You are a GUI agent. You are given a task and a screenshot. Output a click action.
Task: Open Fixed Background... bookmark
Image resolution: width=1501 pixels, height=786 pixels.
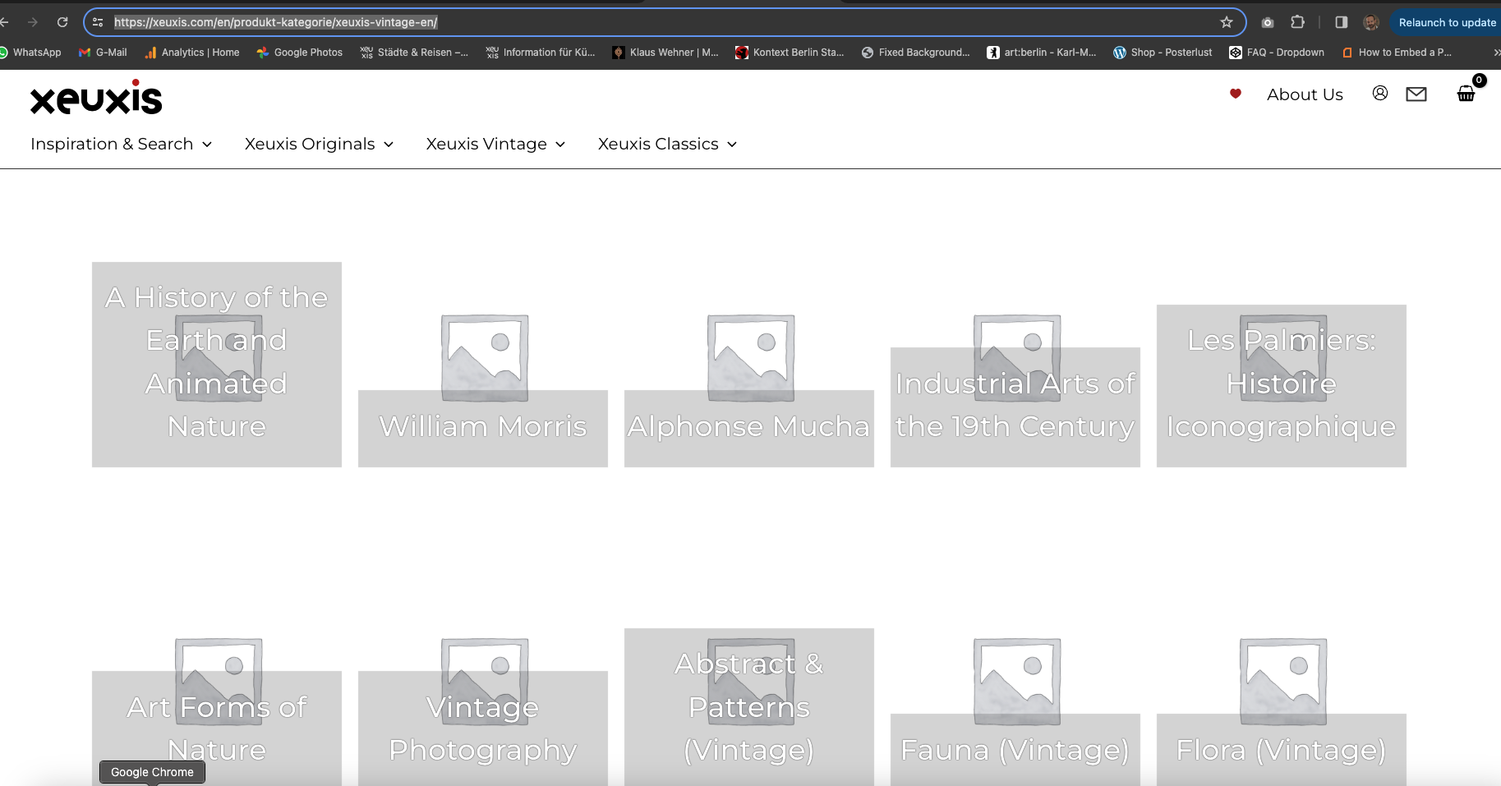pos(915,52)
